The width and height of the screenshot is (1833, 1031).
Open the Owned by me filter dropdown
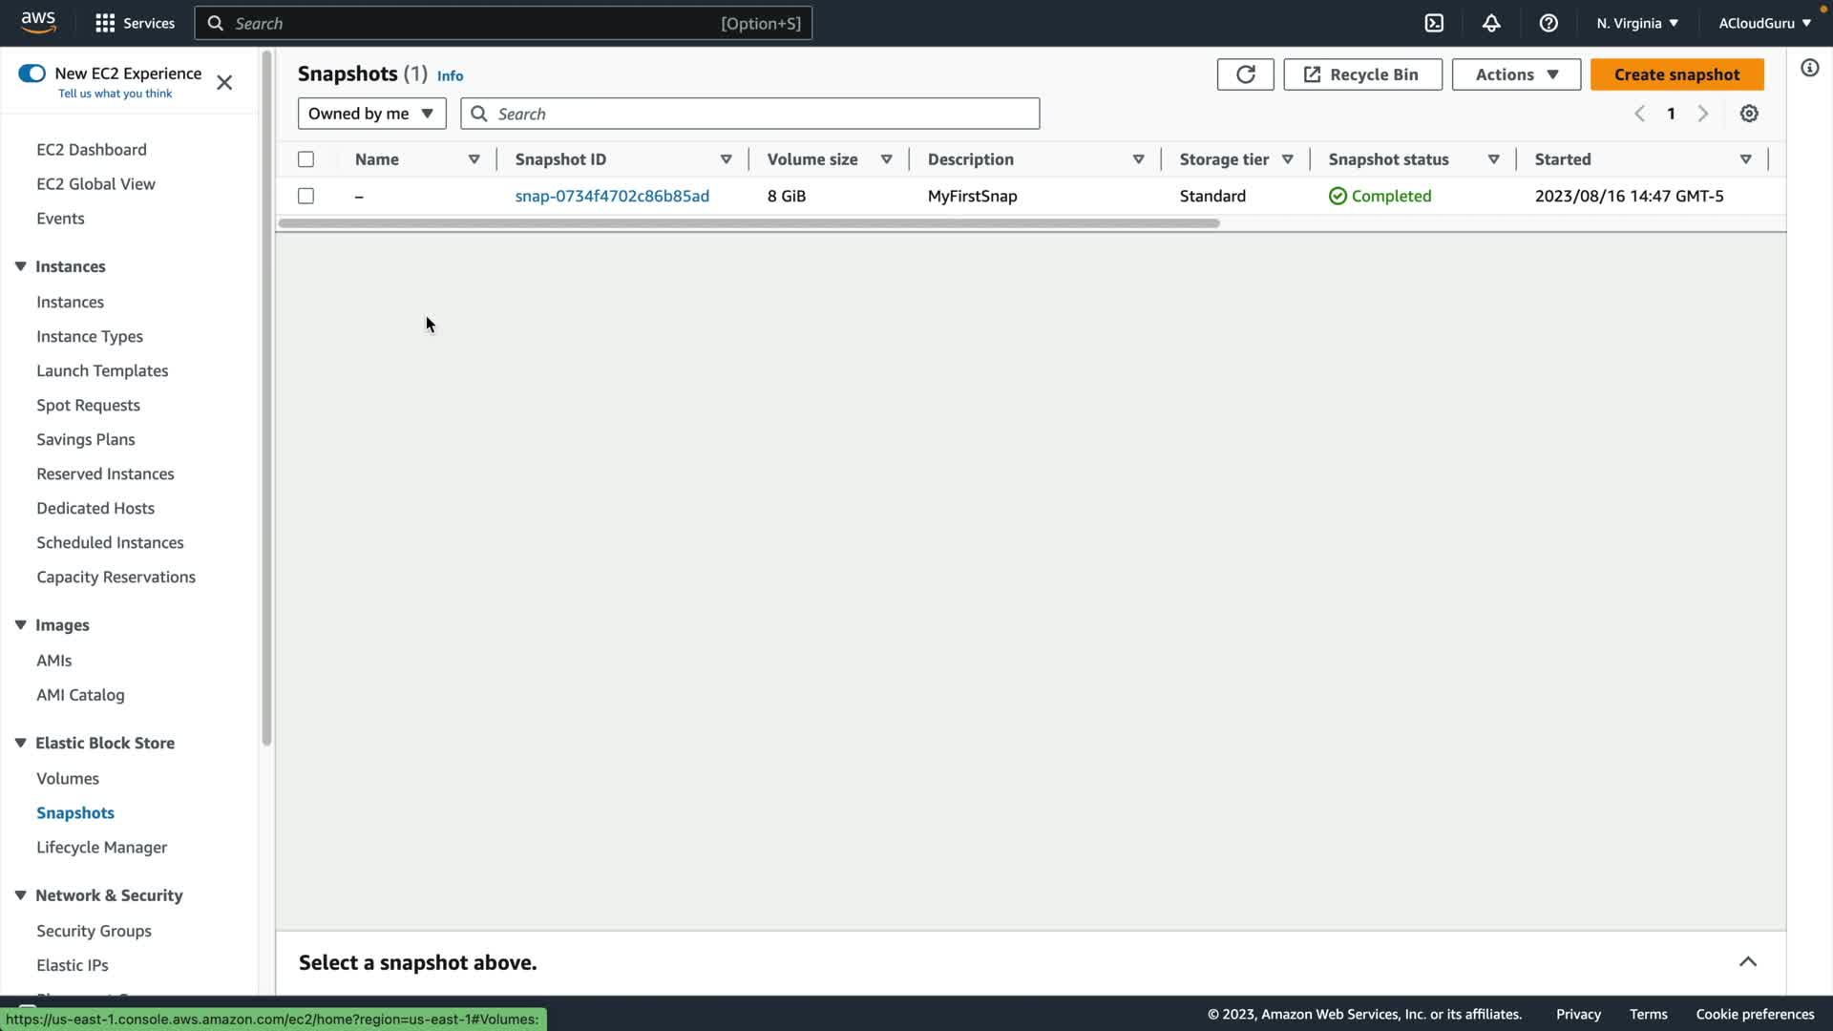[x=371, y=114]
